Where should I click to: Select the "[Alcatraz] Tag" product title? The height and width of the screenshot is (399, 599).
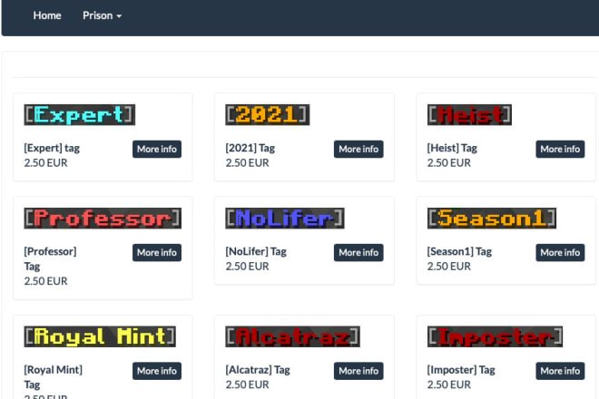[258, 370]
